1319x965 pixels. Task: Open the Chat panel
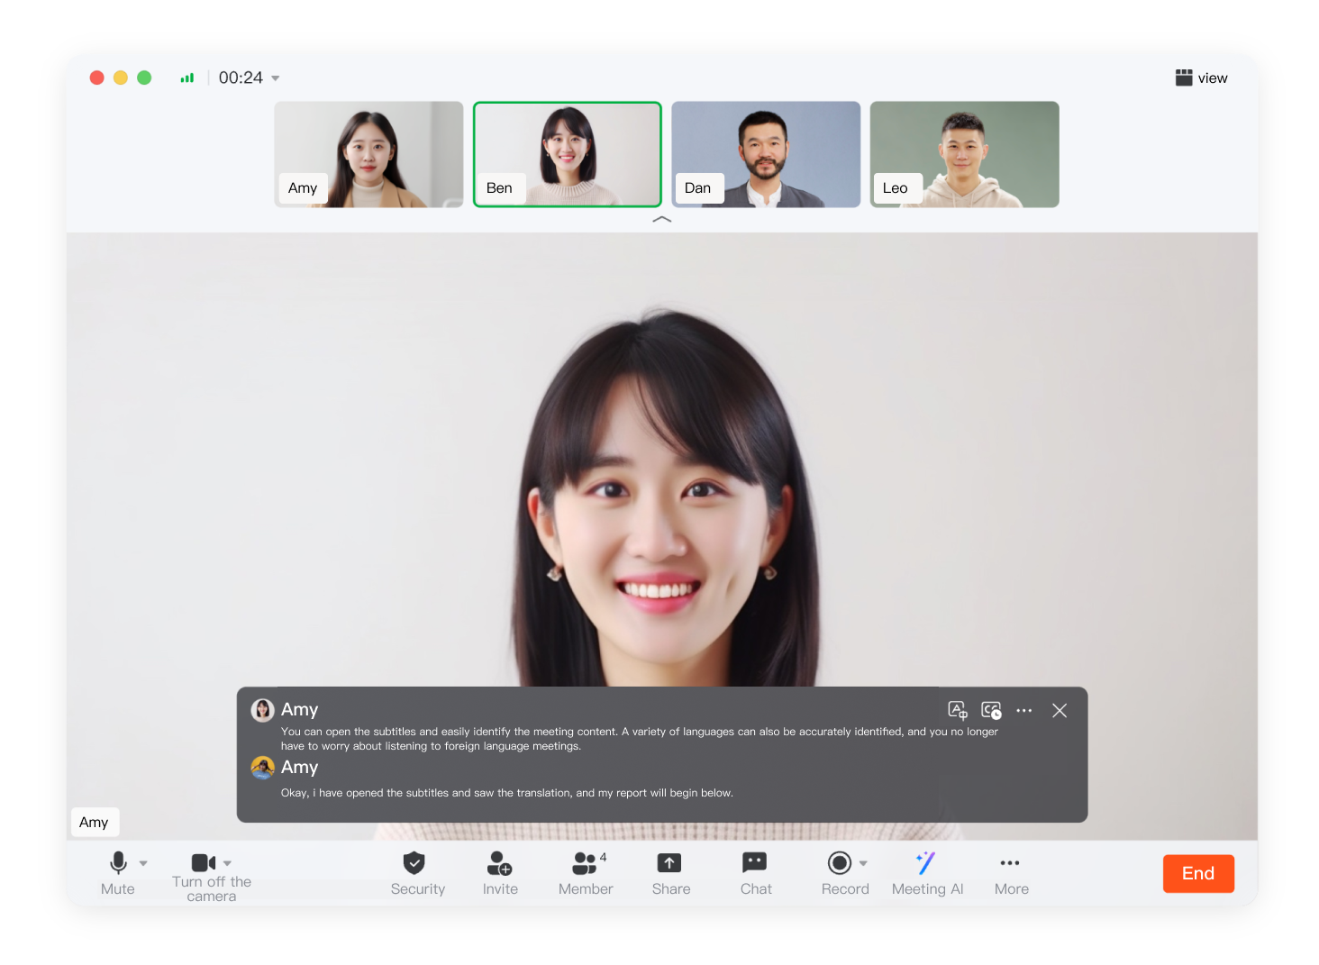point(755,864)
